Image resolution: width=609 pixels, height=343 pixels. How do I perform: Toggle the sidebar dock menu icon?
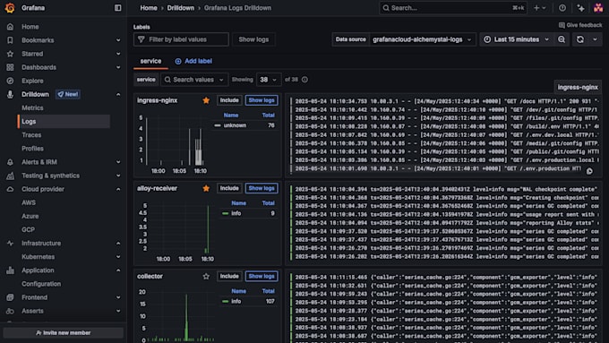(x=117, y=8)
